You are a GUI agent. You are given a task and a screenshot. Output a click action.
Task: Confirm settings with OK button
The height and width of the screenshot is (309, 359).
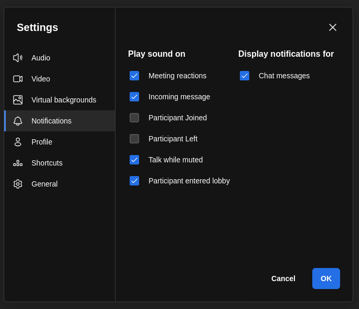pyautogui.click(x=326, y=279)
